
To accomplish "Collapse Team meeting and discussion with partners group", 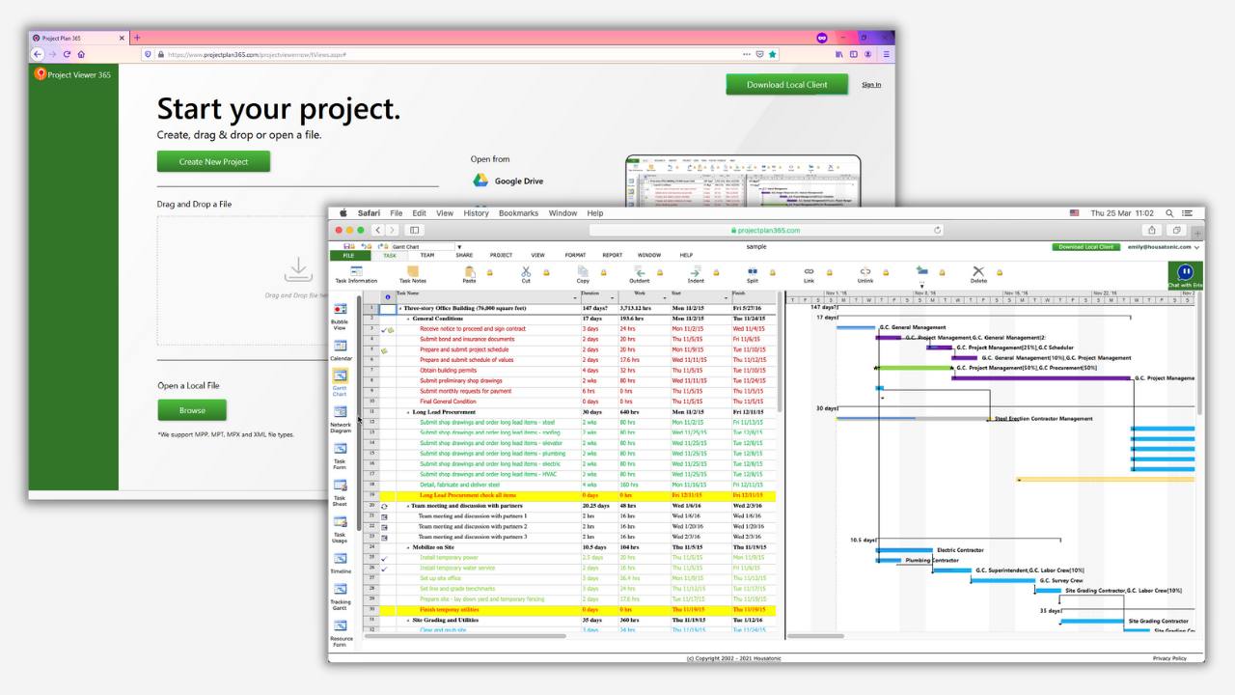I will coord(408,506).
